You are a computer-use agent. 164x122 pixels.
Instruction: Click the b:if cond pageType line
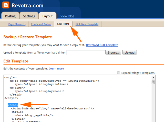54,81
